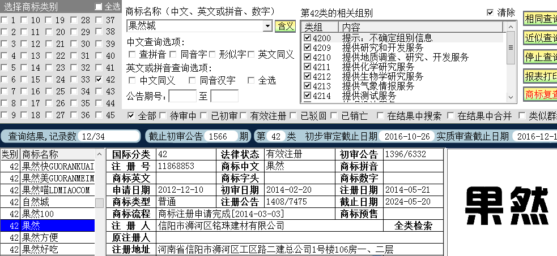The image size is (557, 256).
Task: Focus the trademark name field 果然城
Action: point(195,26)
